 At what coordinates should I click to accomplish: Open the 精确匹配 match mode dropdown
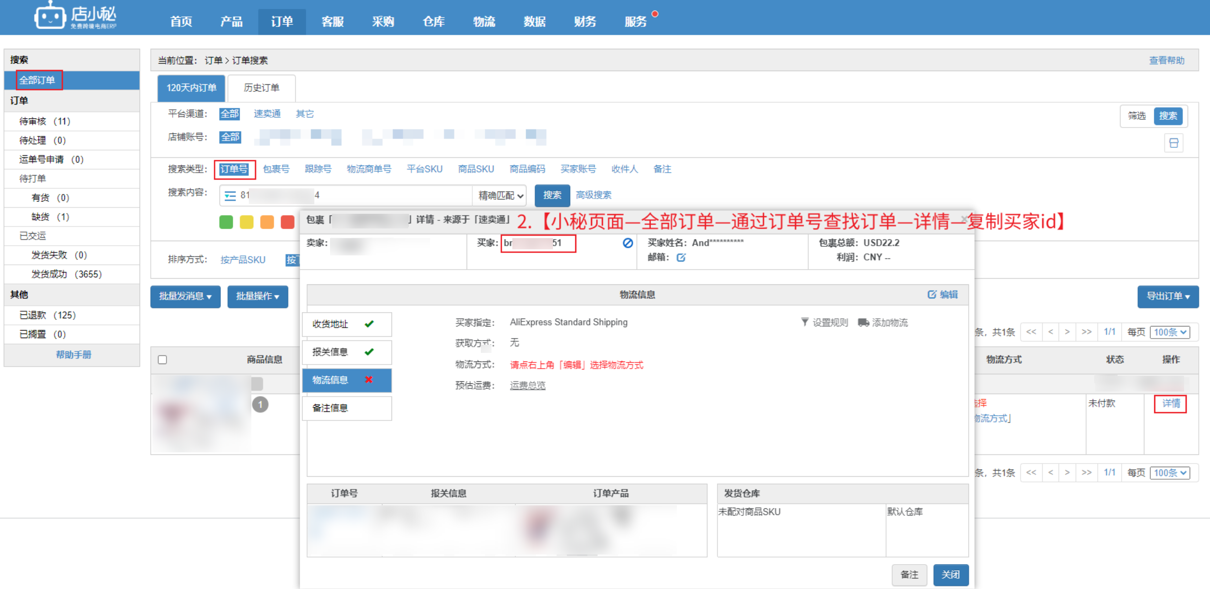(x=500, y=195)
